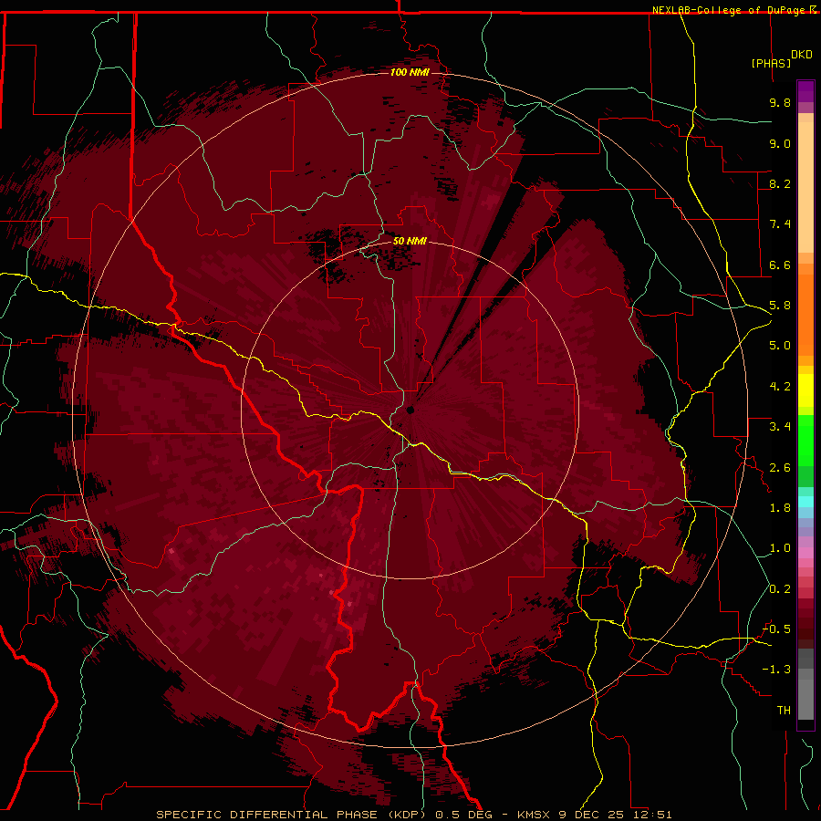Screen dimensions: 821x821
Task: Click the radar site center dot
Action: [x=410, y=410]
